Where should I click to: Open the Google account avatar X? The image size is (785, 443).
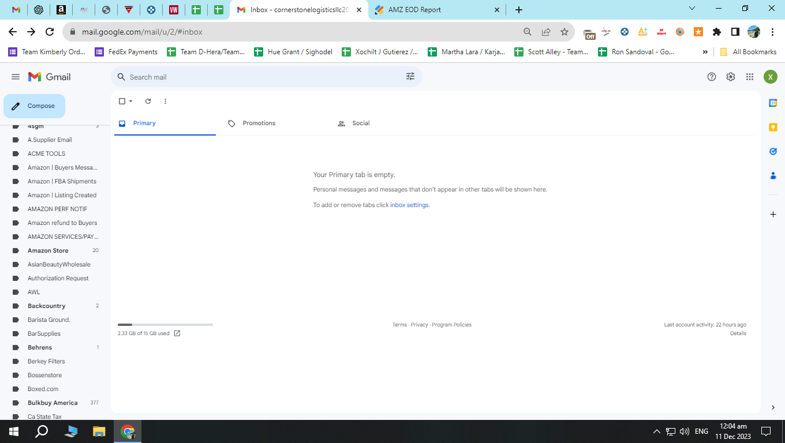(x=771, y=77)
